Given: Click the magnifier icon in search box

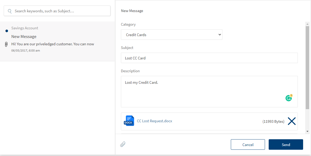Looking at the screenshot, I should (10, 11).
